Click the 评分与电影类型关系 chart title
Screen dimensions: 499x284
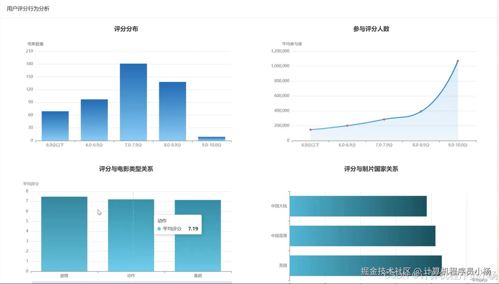tap(126, 169)
